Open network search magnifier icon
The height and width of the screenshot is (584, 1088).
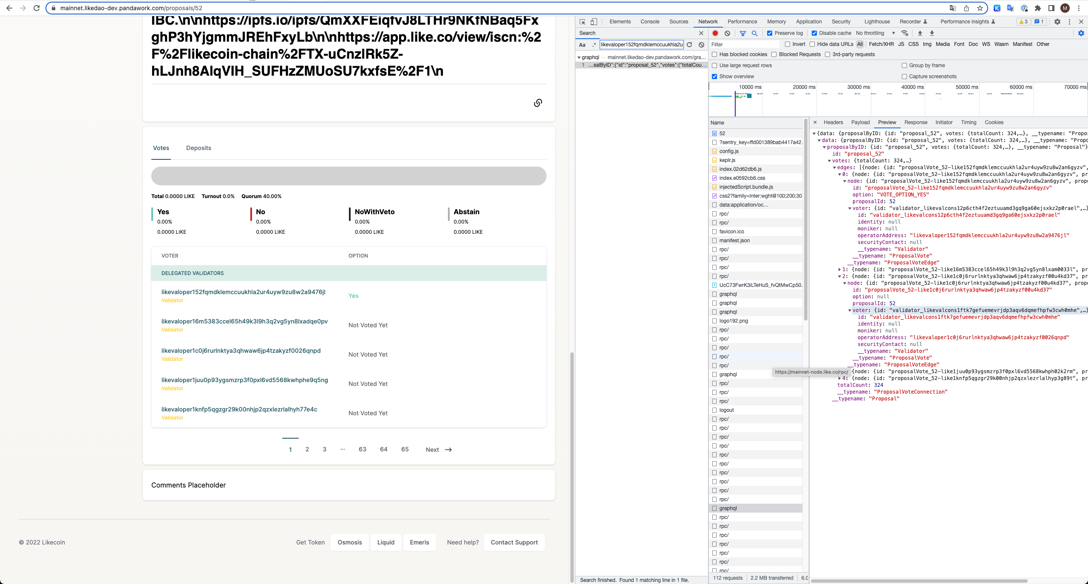click(x=754, y=33)
